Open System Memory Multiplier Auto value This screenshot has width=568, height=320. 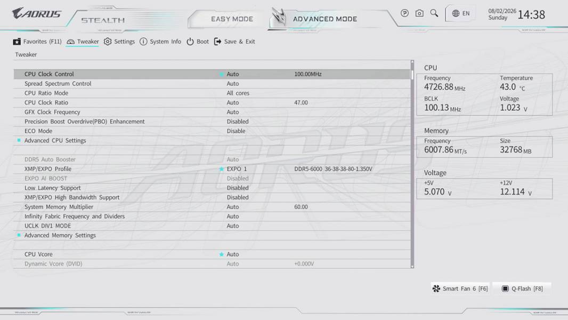pos(232,206)
